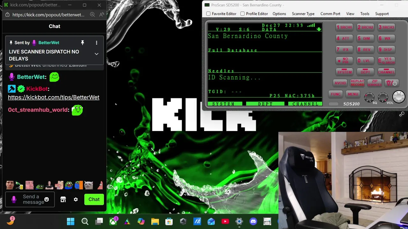Click the REPLAY RECORD scanner key
The image size is (408, 229).
pyautogui.click(x=357, y=83)
